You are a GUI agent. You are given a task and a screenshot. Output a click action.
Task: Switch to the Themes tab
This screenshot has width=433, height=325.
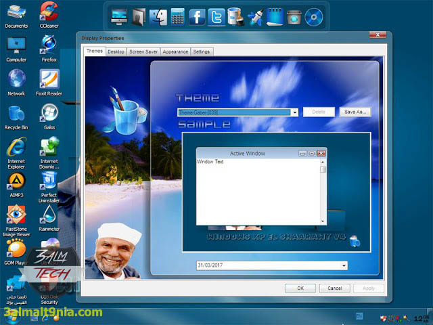point(95,51)
